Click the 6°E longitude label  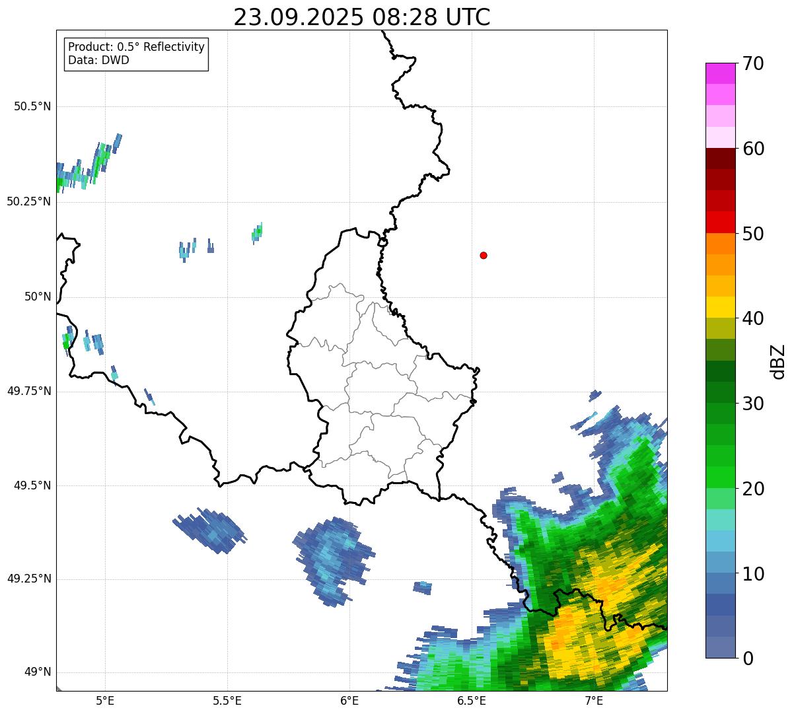point(349,700)
